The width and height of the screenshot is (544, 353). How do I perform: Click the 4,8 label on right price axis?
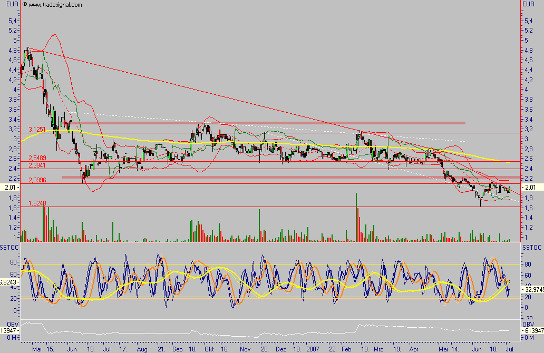(x=529, y=50)
